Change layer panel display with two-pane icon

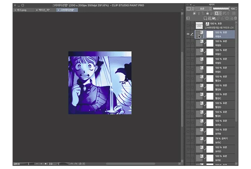(x=188, y=18)
